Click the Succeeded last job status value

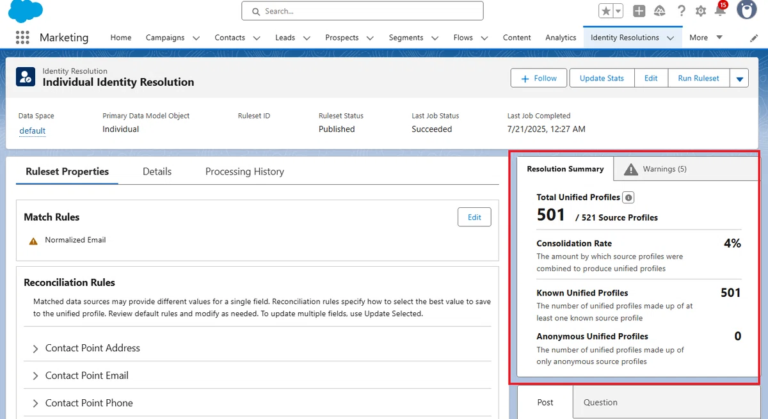coord(432,129)
